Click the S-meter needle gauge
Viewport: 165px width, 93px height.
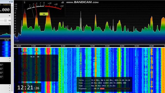(x=44, y=9)
